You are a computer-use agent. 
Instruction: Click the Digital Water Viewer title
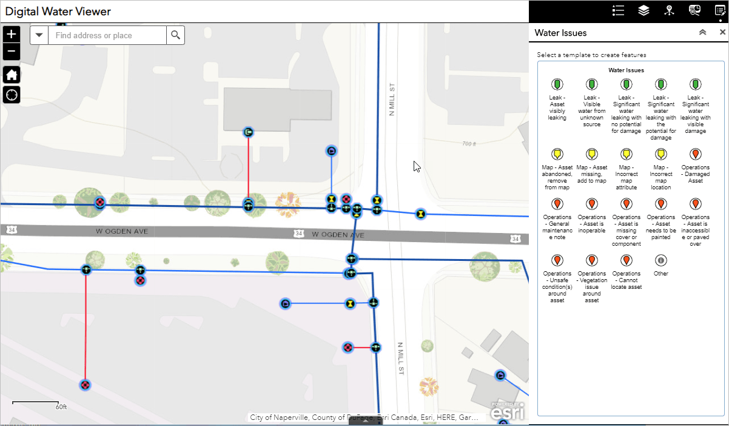pyautogui.click(x=58, y=12)
